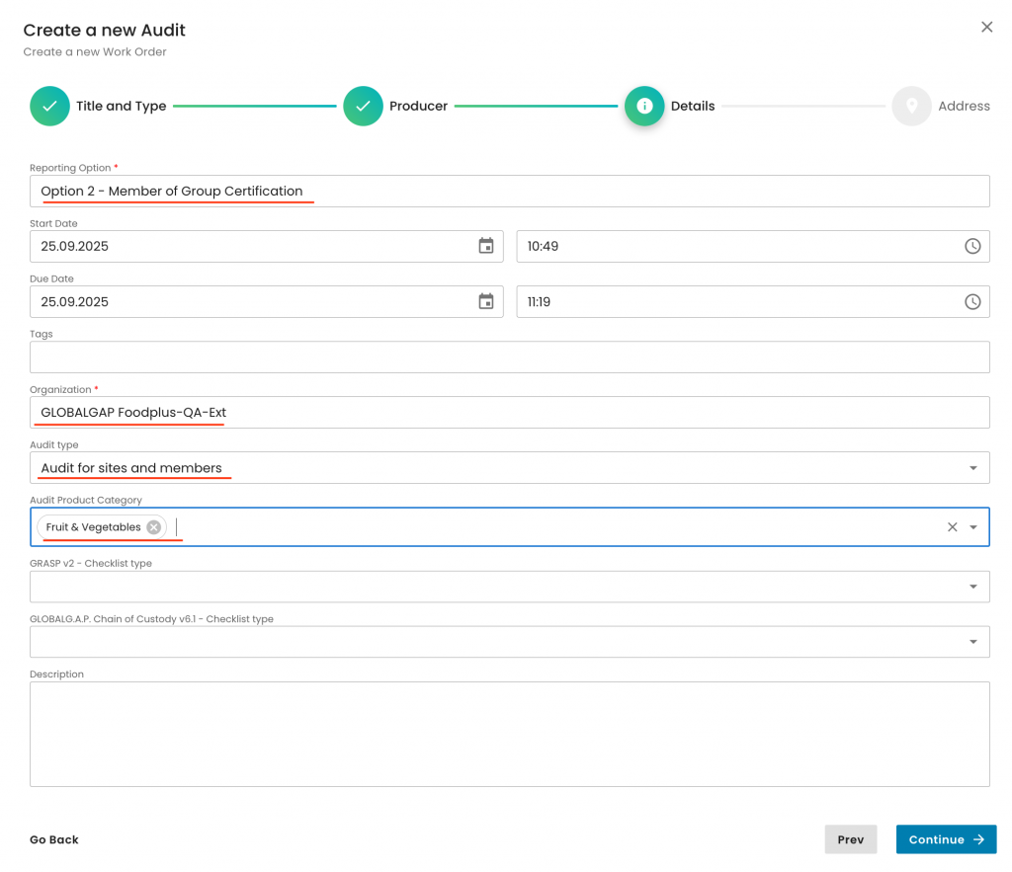
Task: Click the clock icon for due time
Action: (972, 301)
